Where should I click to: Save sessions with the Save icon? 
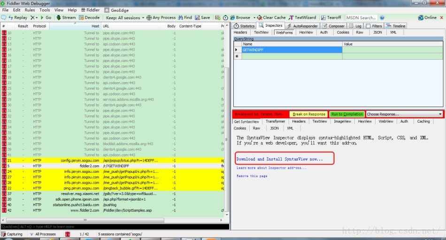[202, 18]
